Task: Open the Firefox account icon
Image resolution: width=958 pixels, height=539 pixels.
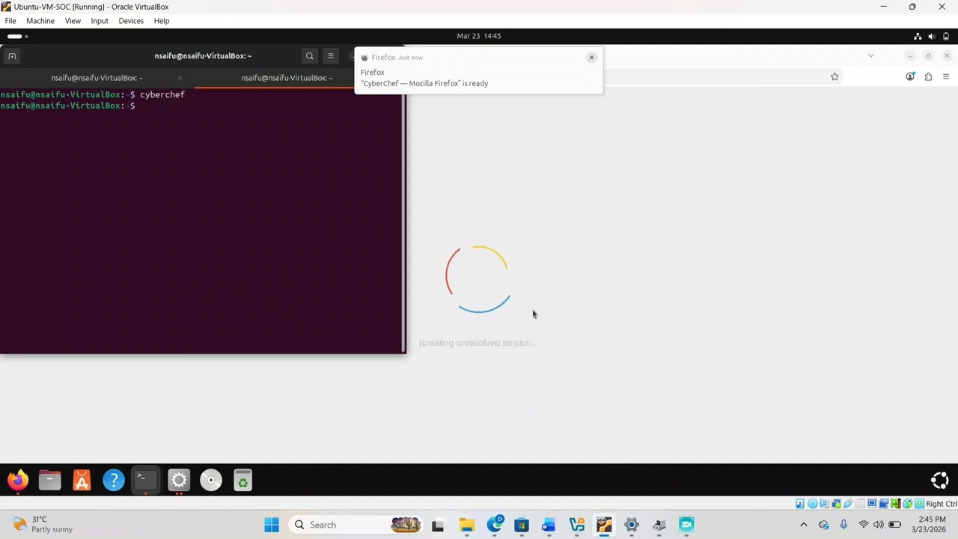Action: pos(910,76)
